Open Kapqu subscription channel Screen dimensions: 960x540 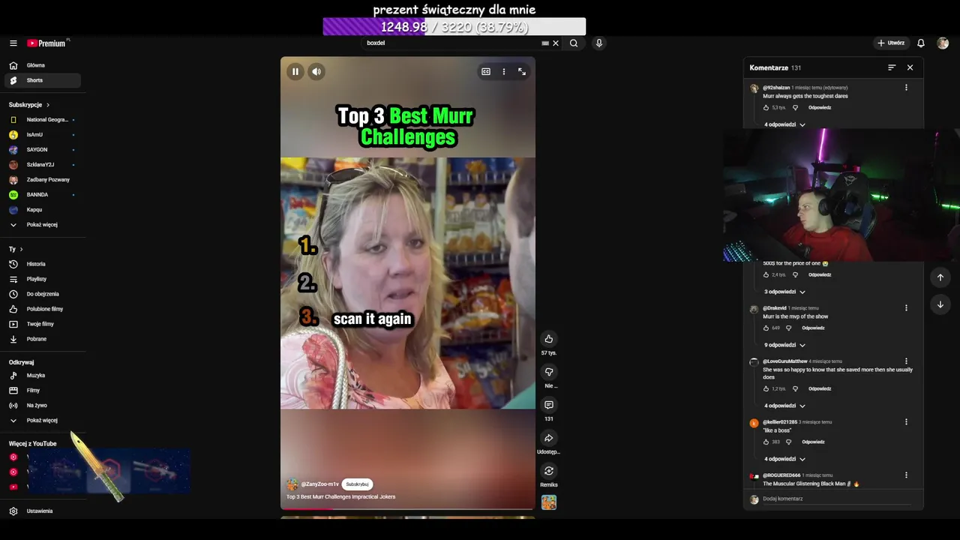tap(43, 210)
